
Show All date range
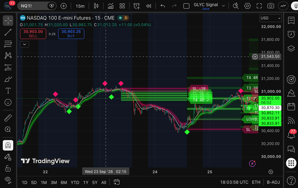point(103,182)
